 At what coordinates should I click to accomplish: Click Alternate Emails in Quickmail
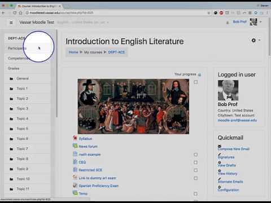click(230, 182)
